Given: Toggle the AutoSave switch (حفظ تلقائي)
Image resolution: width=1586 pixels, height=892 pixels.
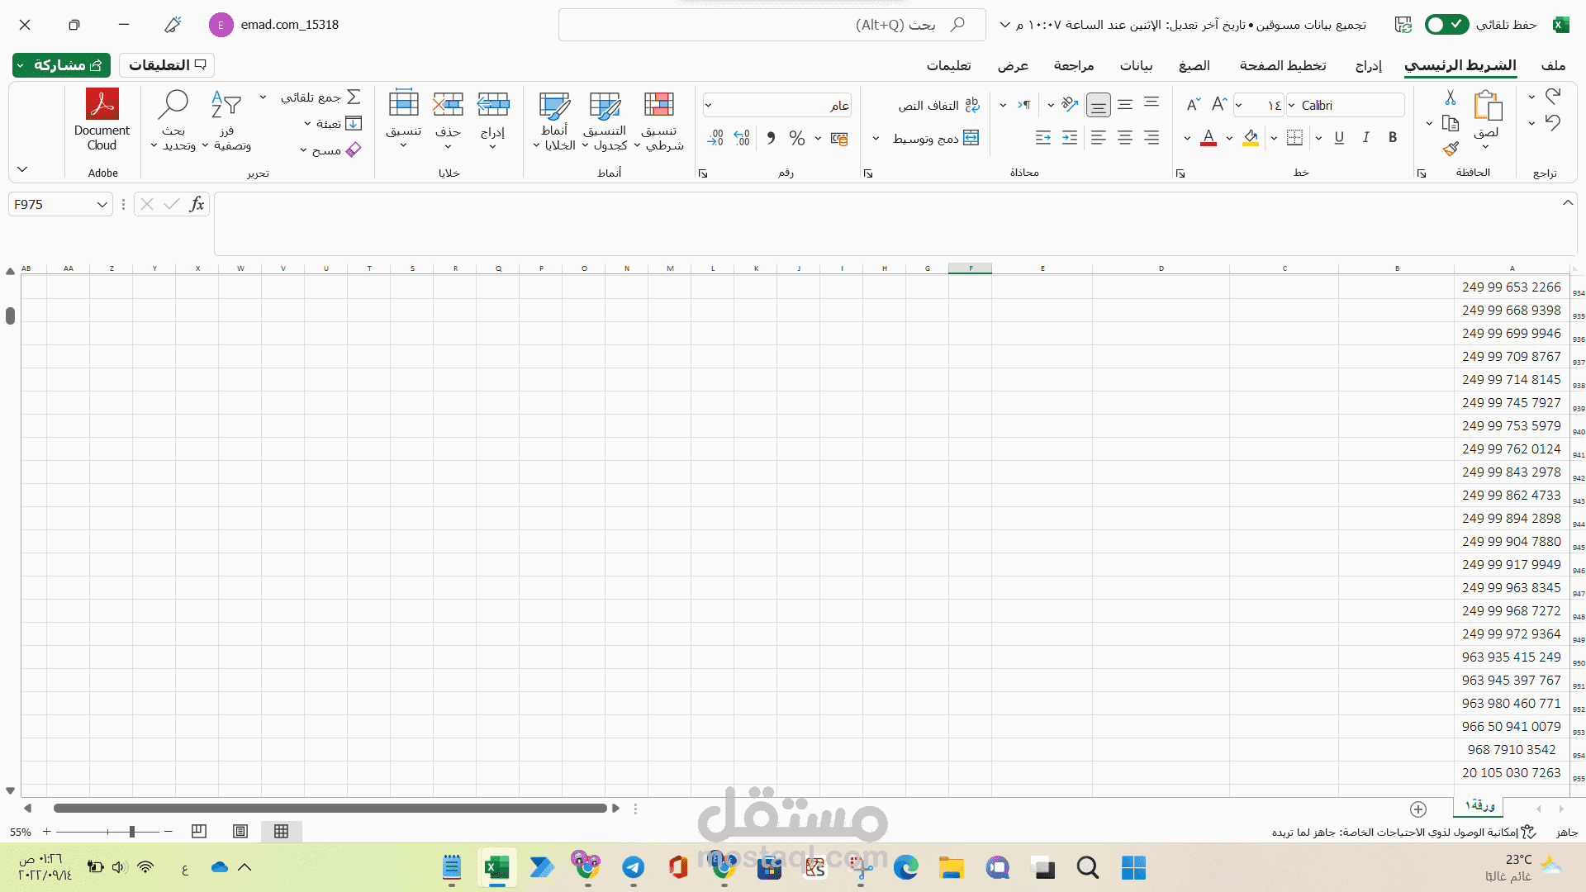Looking at the screenshot, I should tap(1446, 25).
